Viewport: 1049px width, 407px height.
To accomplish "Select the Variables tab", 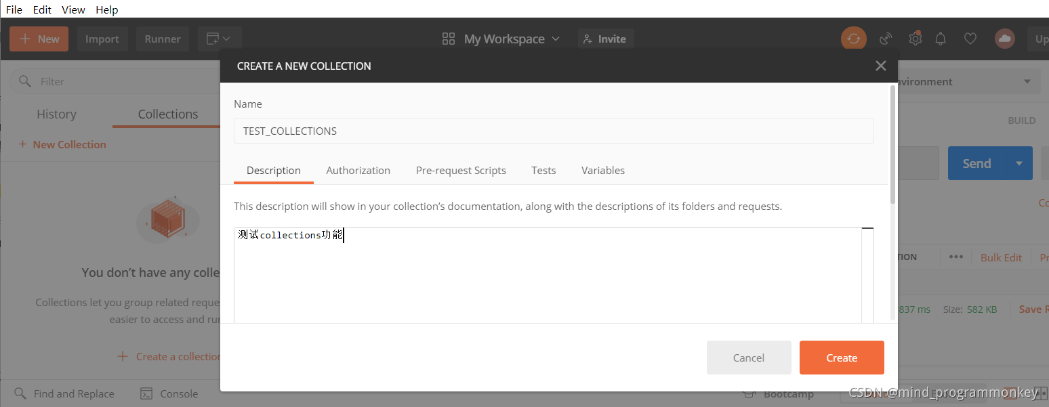I will tap(603, 171).
